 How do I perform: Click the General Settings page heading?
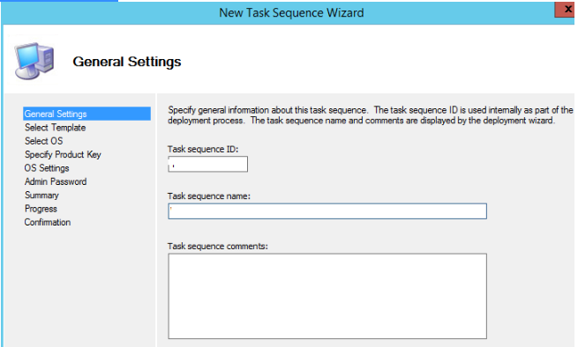127,62
